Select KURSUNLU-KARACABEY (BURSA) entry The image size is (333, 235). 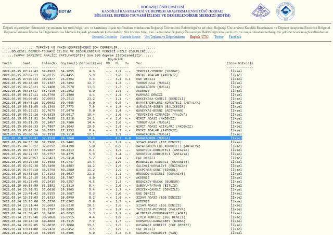coord(160,221)
